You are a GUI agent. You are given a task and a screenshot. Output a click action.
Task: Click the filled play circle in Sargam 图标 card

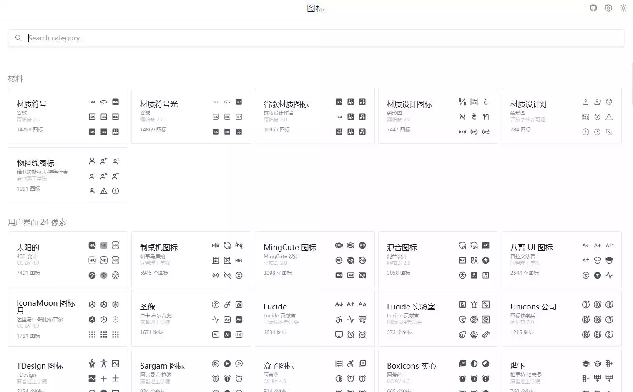[x=227, y=364]
